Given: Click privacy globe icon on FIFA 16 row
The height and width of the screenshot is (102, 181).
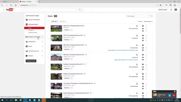Looking at the screenshot, I should tap(137, 36).
